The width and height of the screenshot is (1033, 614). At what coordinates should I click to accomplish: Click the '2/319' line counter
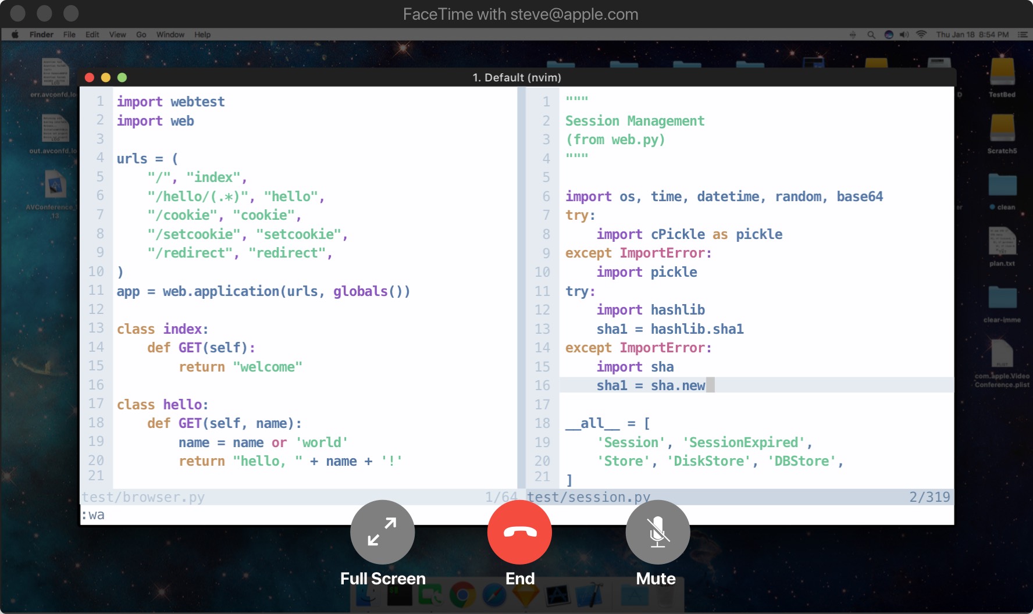point(929,497)
